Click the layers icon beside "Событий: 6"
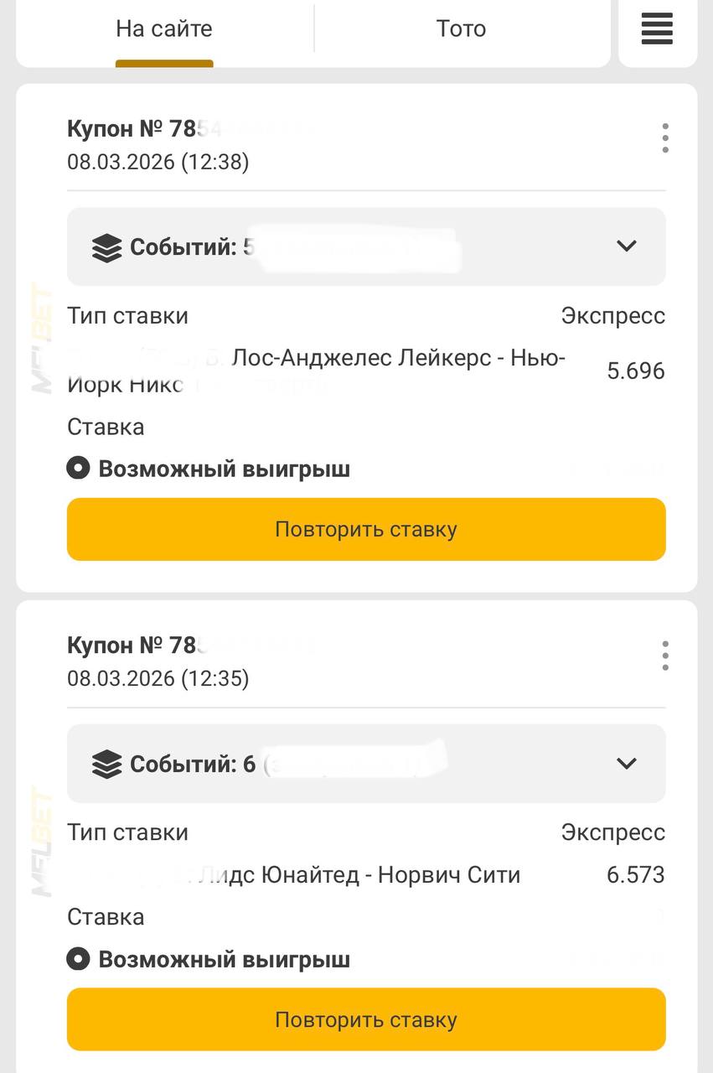713x1073 pixels. [x=106, y=765]
